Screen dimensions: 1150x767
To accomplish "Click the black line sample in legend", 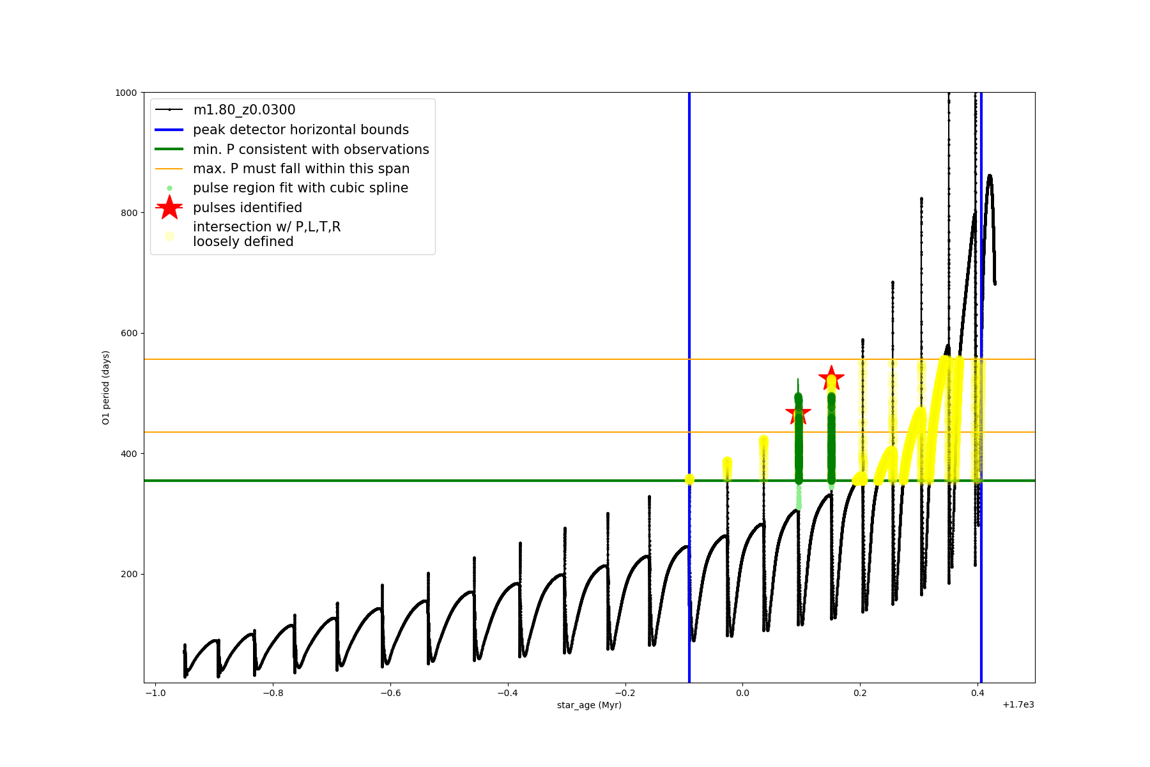I will [169, 110].
